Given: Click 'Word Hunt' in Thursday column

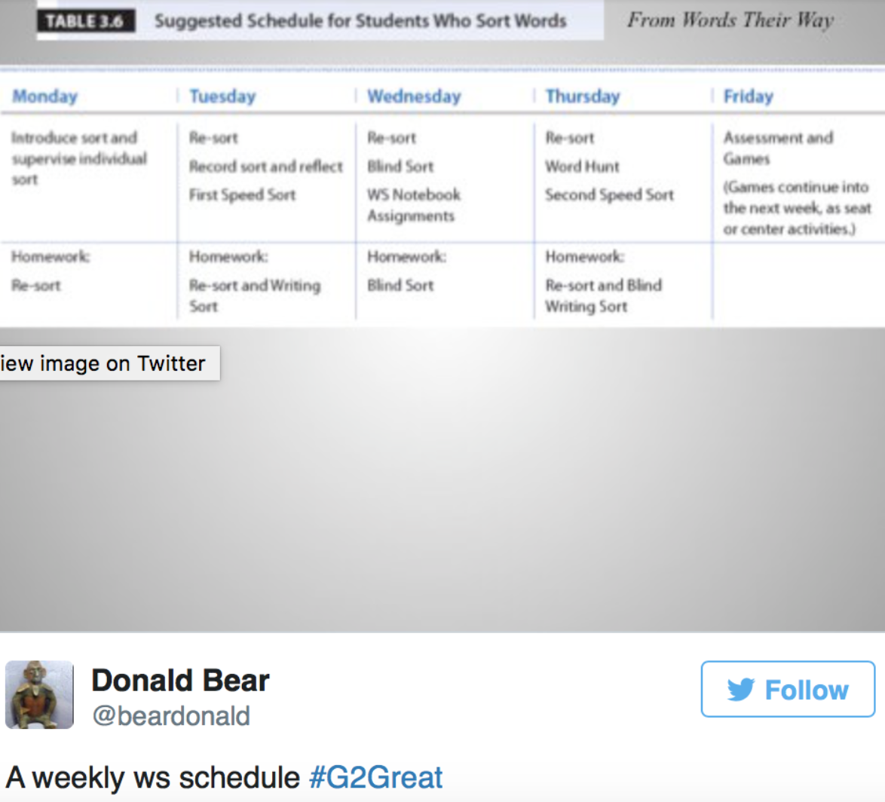Looking at the screenshot, I should coord(582,167).
